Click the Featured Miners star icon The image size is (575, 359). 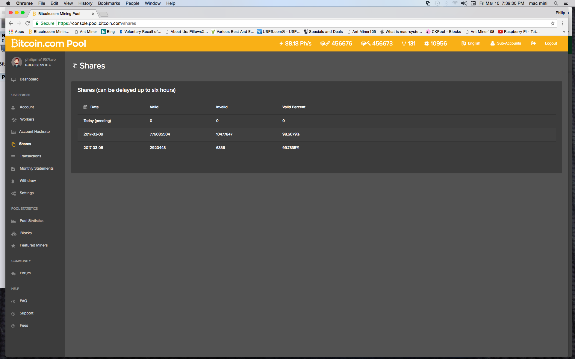(x=13, y=246)
